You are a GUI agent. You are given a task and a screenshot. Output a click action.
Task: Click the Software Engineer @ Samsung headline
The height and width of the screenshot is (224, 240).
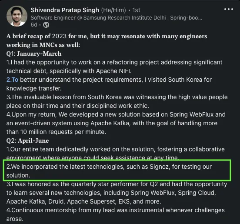click(117, 18)
